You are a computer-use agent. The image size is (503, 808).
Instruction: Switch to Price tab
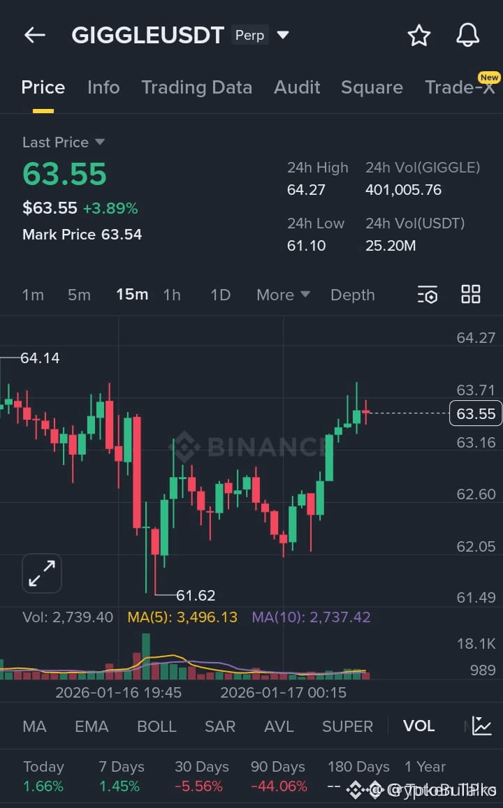point(43,87)
